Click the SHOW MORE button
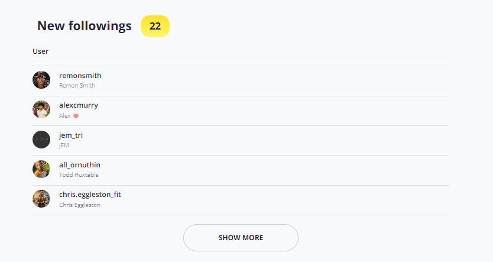This screenshot has height=262, width=493. coord(241,238)
